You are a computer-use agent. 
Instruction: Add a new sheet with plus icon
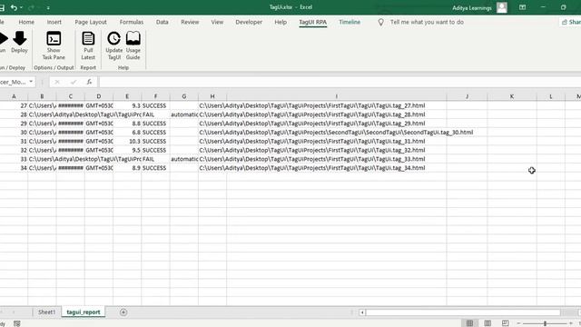123,312
